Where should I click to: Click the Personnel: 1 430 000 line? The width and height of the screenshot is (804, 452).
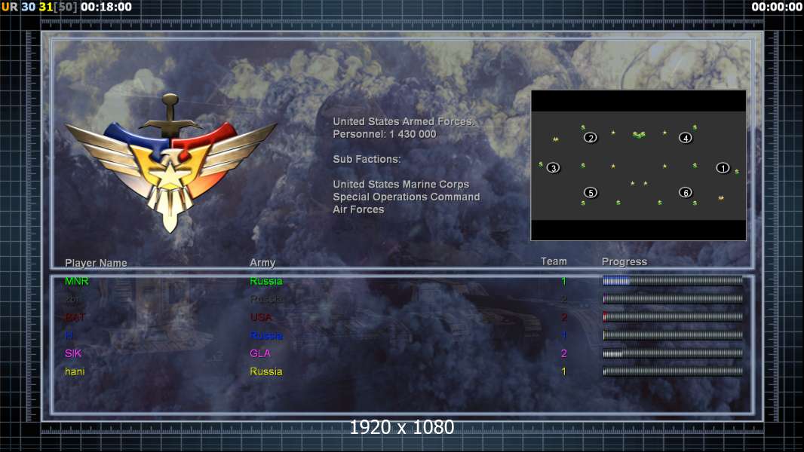385,134
